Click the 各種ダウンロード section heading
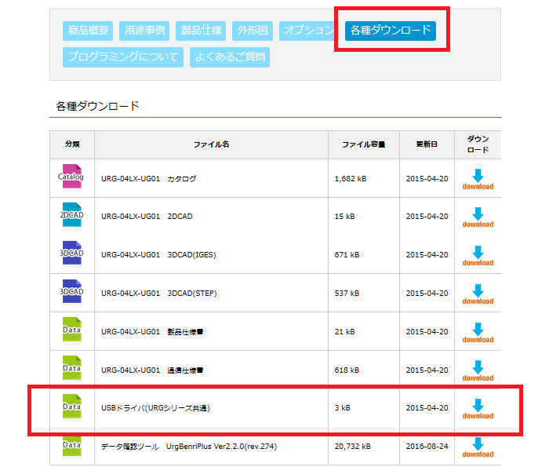This screenshot has height=467, width=549. 98,106
